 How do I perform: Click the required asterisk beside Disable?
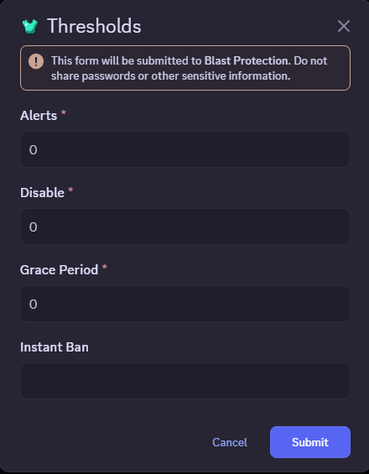coord(70,190)
